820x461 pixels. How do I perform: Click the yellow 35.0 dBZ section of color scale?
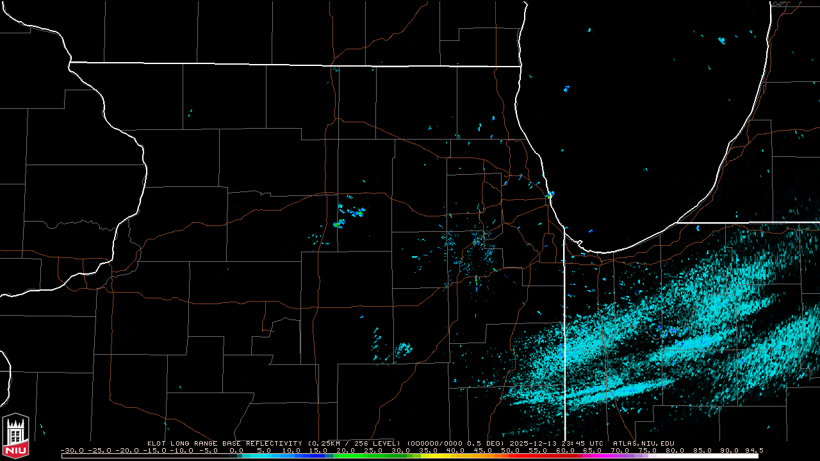click(427, 455)
